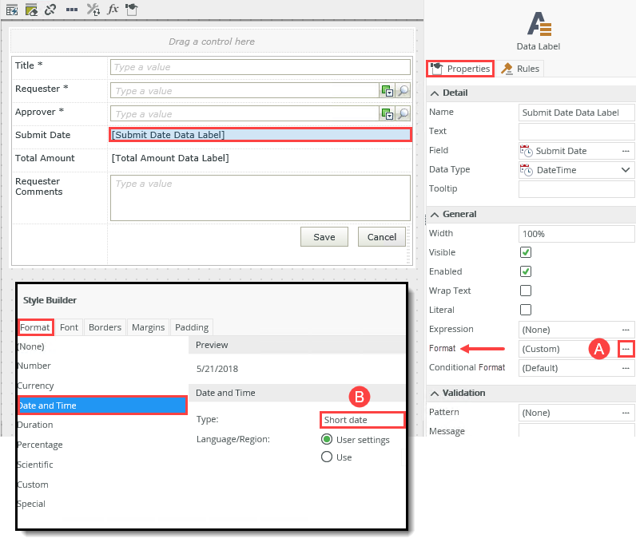636x550 pixels.
Task: Open the fx expressions toolbar icon
Action: click(x=113, y=9)
